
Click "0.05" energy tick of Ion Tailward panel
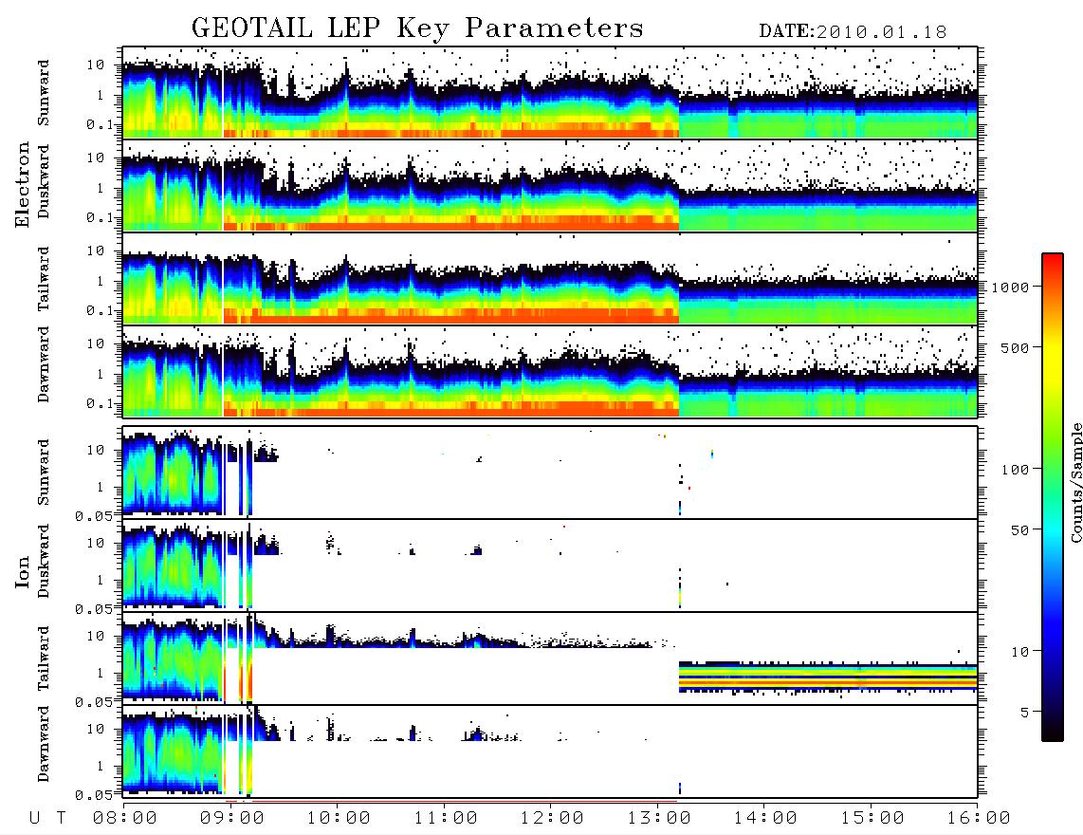(x=93, y=702)
